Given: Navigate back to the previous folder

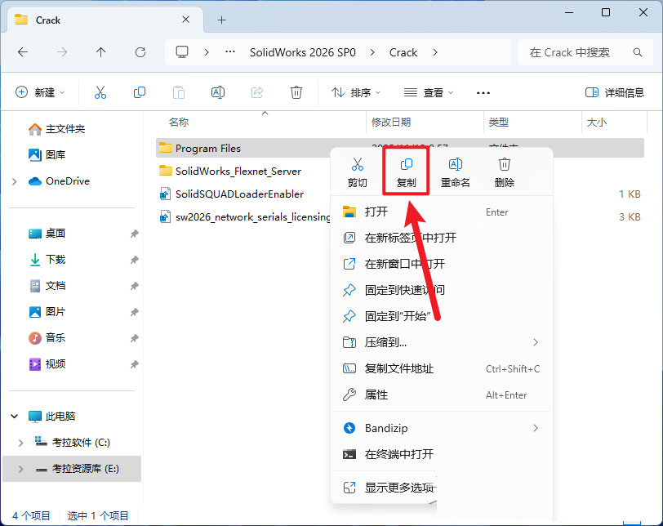Looking at the screenshot, I should tap(23, 52).
